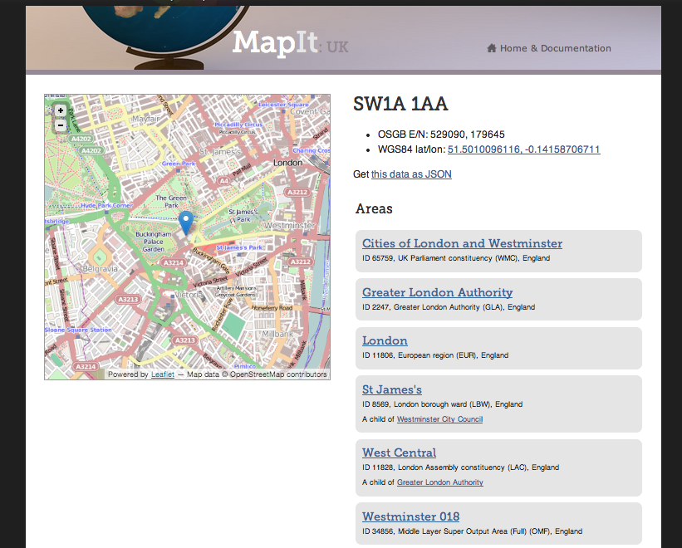Viewport: 682px width, 548px height.
Task: Open the Leaflet attribution link
Action: pos(163,374)
